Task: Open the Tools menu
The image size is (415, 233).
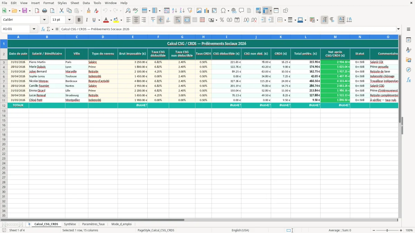Action: pyautogui.click(x=97, y=3)
